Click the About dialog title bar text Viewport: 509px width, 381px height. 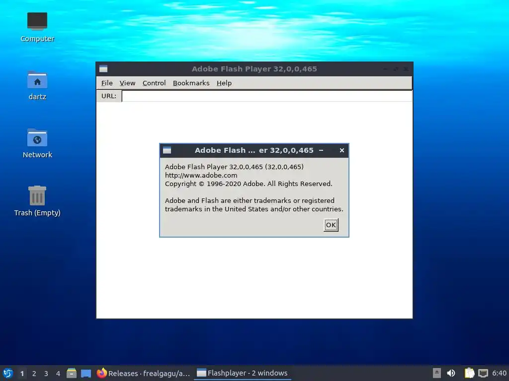pos(254,150)
